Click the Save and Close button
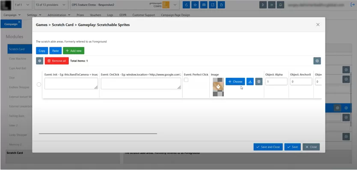 click(x=268, y=147)
